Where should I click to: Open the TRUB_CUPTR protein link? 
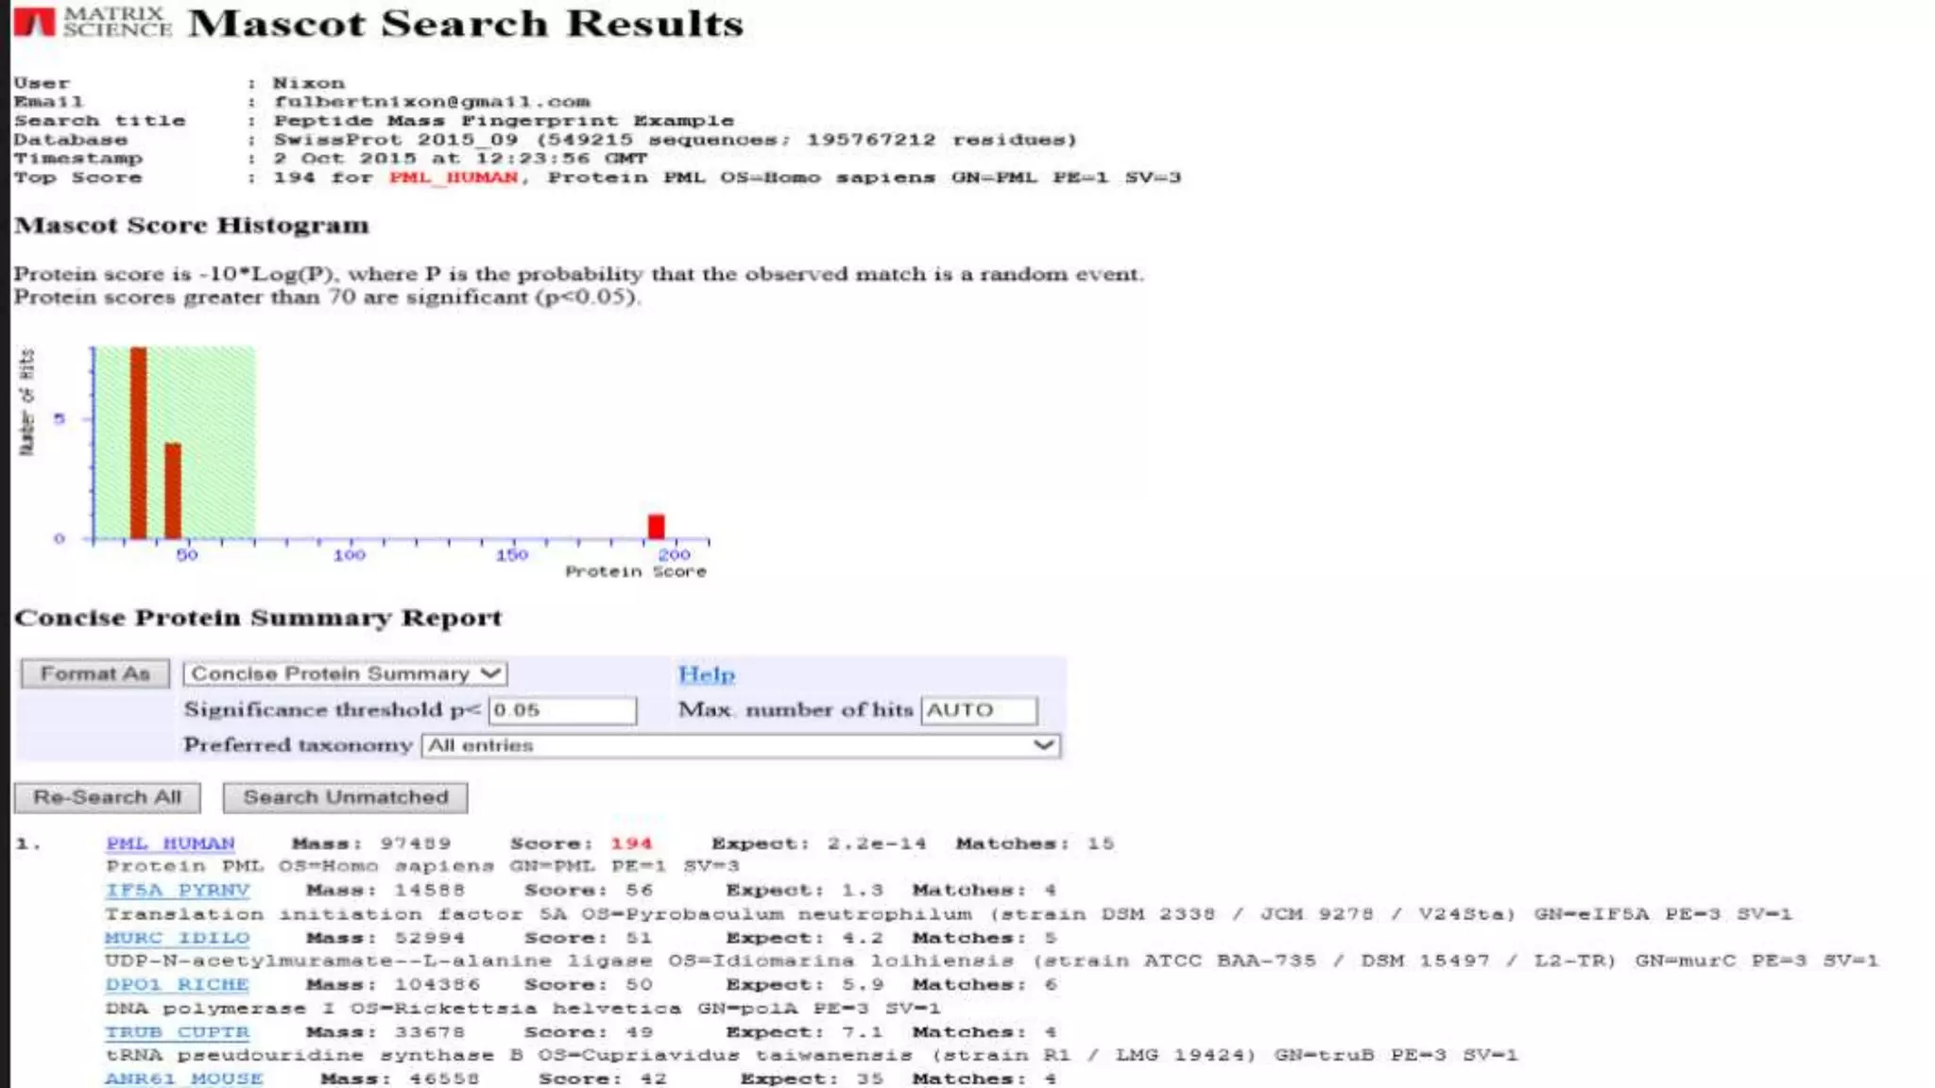coord(178,1032)
